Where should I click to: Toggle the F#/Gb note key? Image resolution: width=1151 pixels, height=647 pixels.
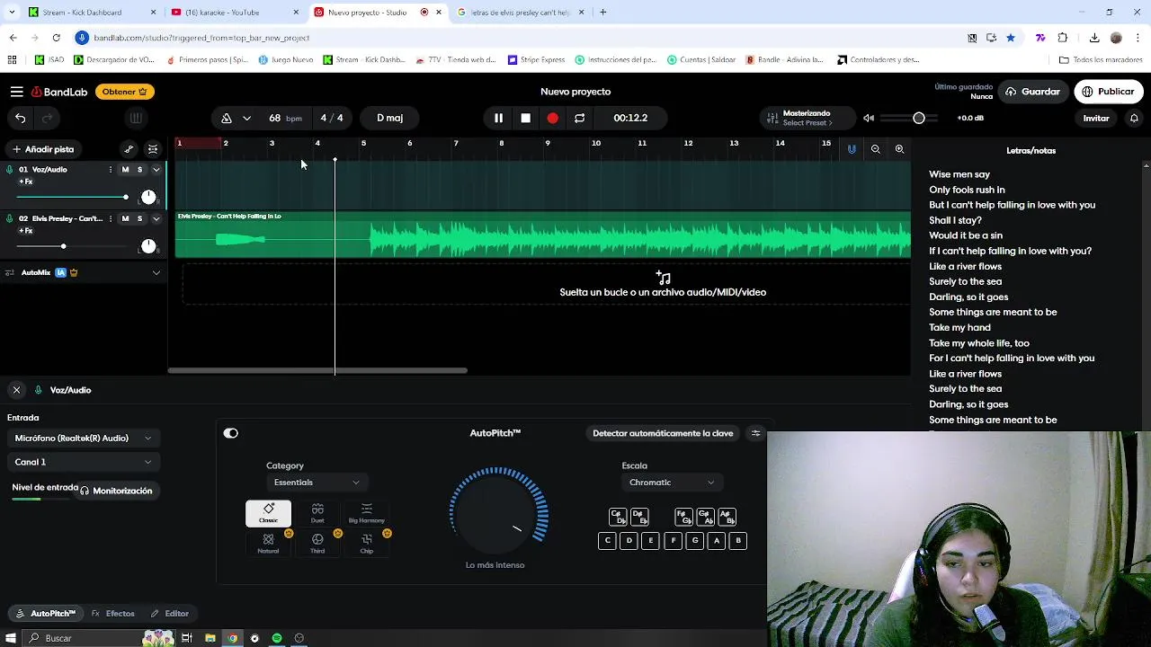pyautogui.click(x=683, y=517)
